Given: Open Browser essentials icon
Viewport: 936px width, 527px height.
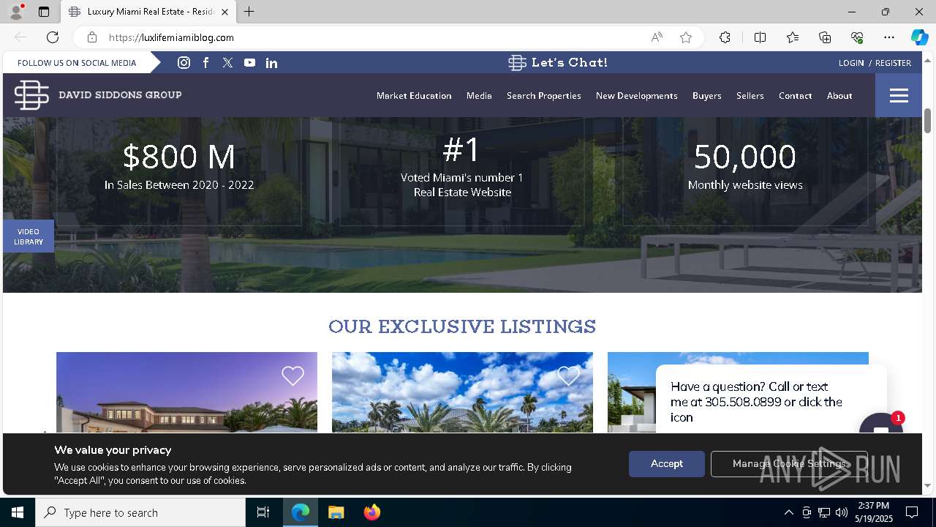Looking at the screenshot, I should pyautogui.click(x=857, y=37).
